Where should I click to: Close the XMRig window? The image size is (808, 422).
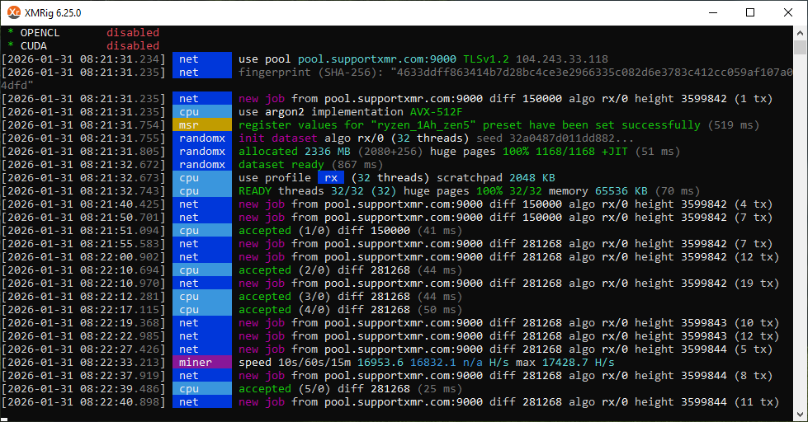[x=788, y=12]
